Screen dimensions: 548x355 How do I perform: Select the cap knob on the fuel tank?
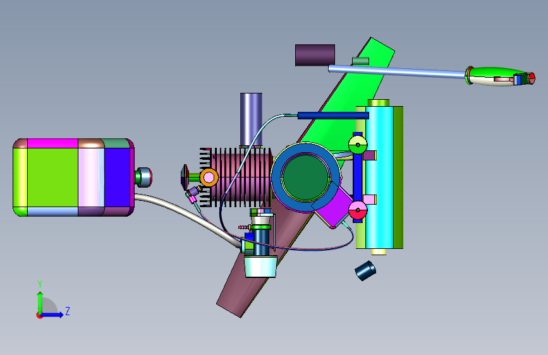click(x=143, y=177)
